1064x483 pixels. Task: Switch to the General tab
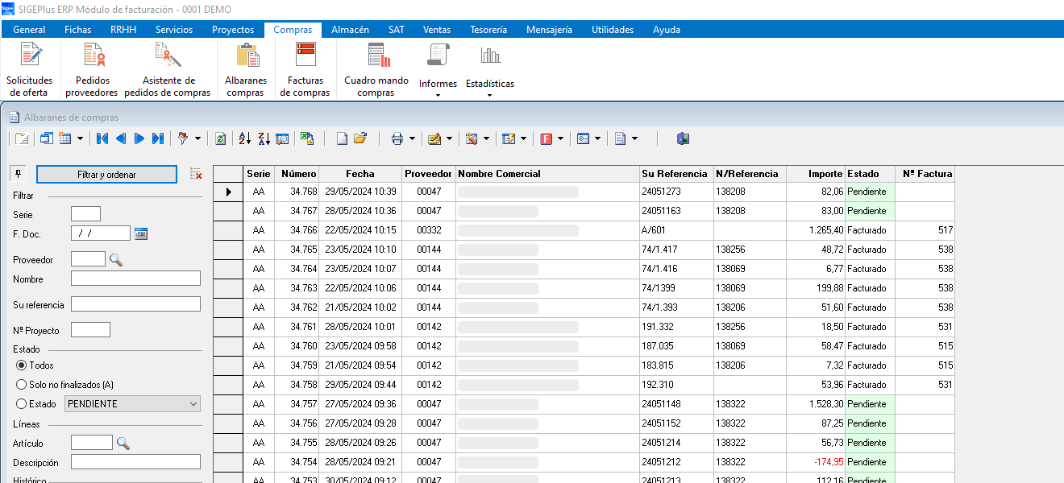coord(29,30)
